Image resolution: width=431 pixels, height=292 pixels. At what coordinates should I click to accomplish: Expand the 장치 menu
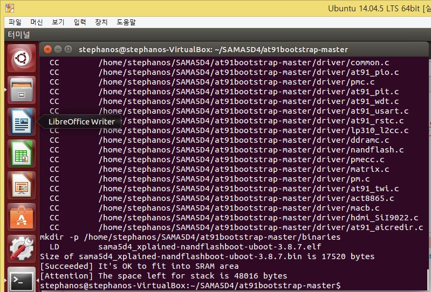tap(101, 22)
